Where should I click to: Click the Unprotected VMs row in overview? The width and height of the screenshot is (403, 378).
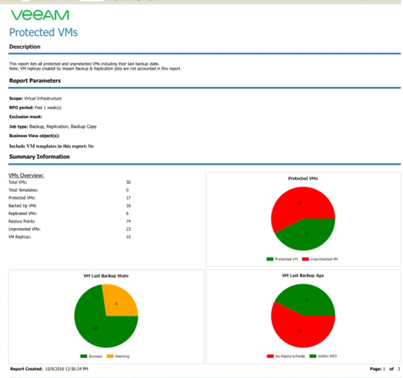[x=25, y=229]
